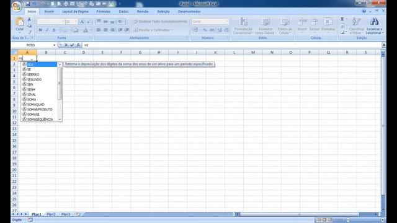Open Mesclar e Centralizar dropdown
The width and height of the screenshot is (397, 223).
click(172, 30)
